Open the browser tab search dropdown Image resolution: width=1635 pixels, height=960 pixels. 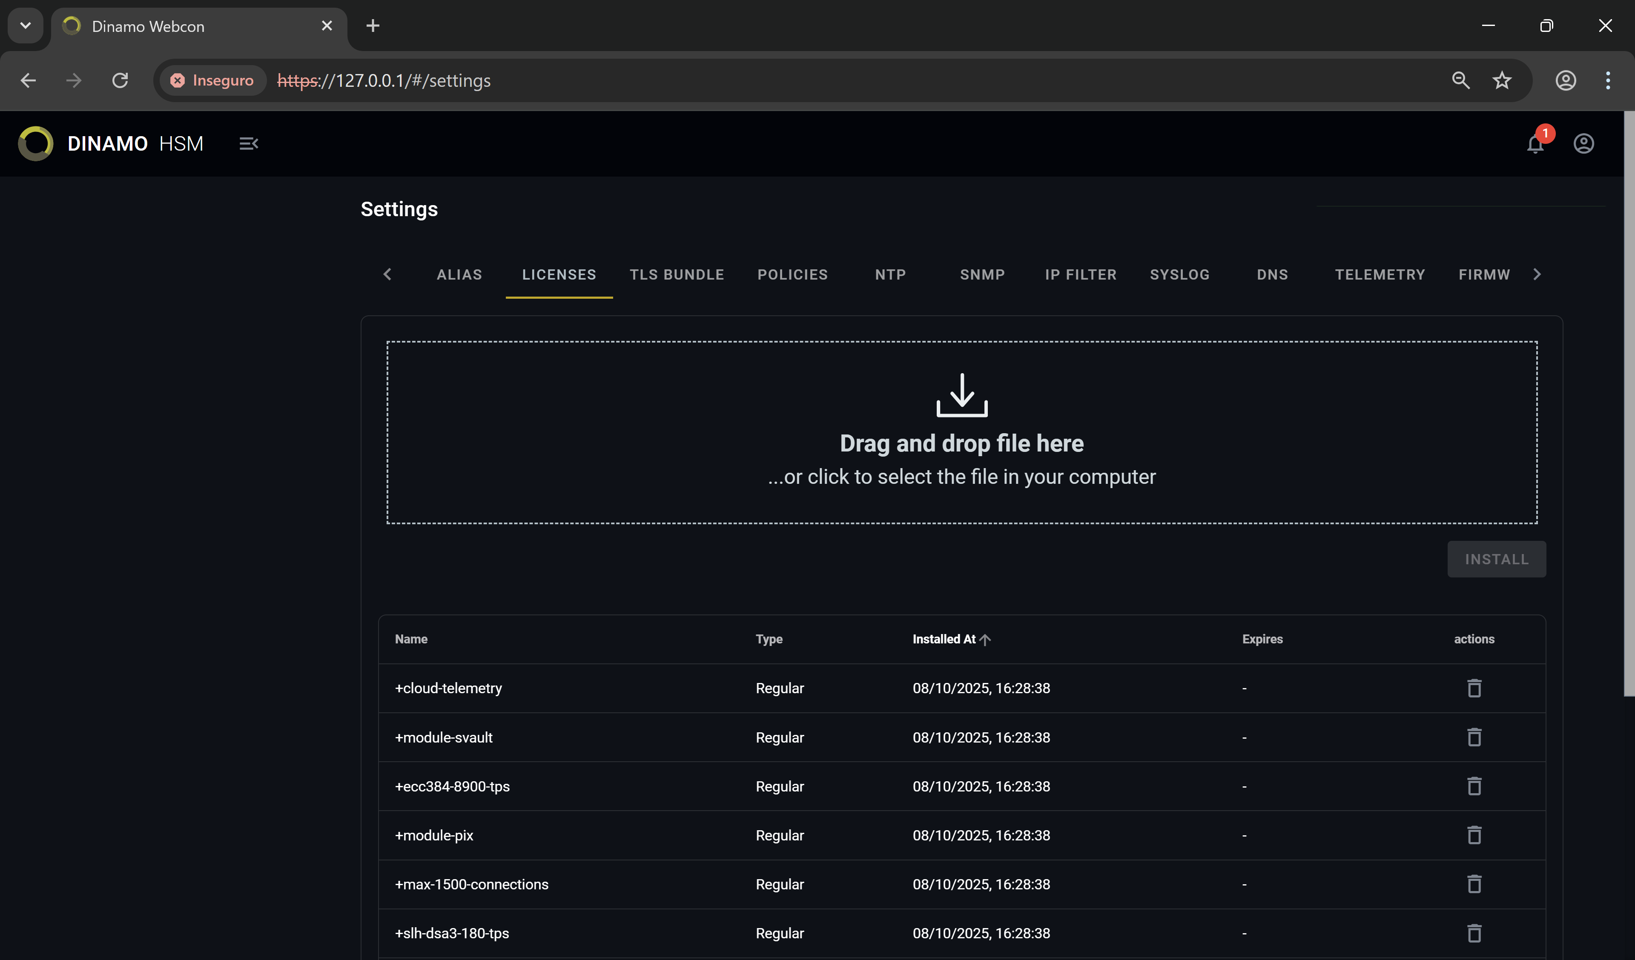[25, 26]
